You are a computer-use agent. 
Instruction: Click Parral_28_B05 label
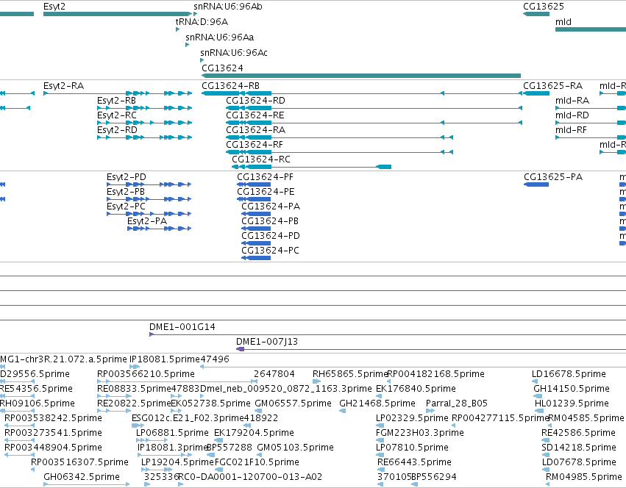[x=457, y=403]
